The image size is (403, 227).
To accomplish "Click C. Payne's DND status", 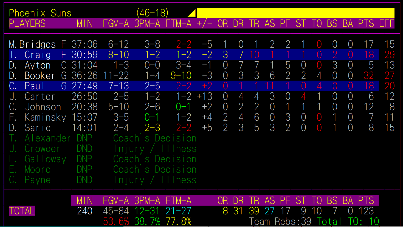I will 84,180.
